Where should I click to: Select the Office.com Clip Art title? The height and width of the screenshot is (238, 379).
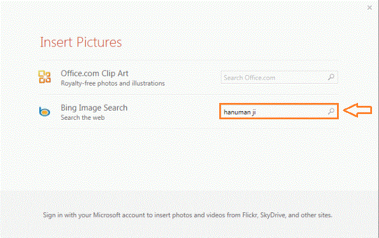tap(94, 73)
